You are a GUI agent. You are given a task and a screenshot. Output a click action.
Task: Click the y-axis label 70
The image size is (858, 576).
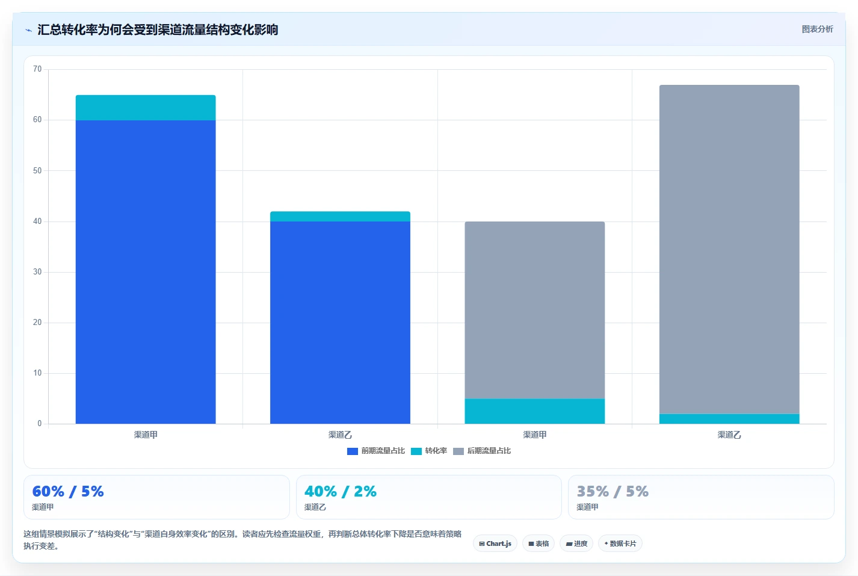click(x=37, y=69)
